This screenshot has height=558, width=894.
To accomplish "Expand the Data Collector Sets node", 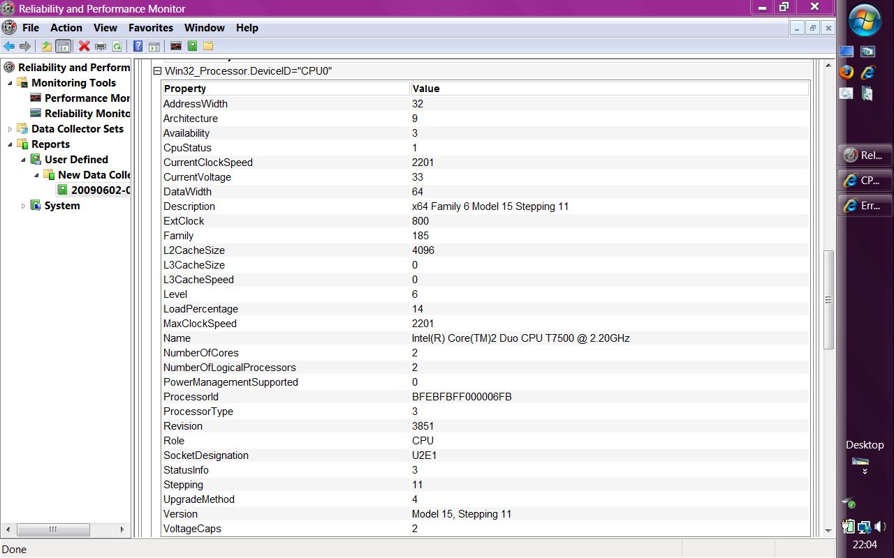I will (10, 129).
